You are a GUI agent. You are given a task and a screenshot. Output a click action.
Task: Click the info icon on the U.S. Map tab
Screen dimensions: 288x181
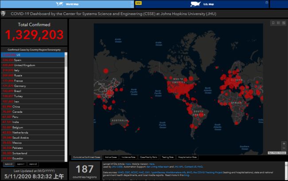click(x=267, y=3)
